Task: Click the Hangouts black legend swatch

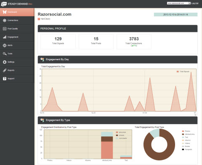Action: (x=183, y=149)
